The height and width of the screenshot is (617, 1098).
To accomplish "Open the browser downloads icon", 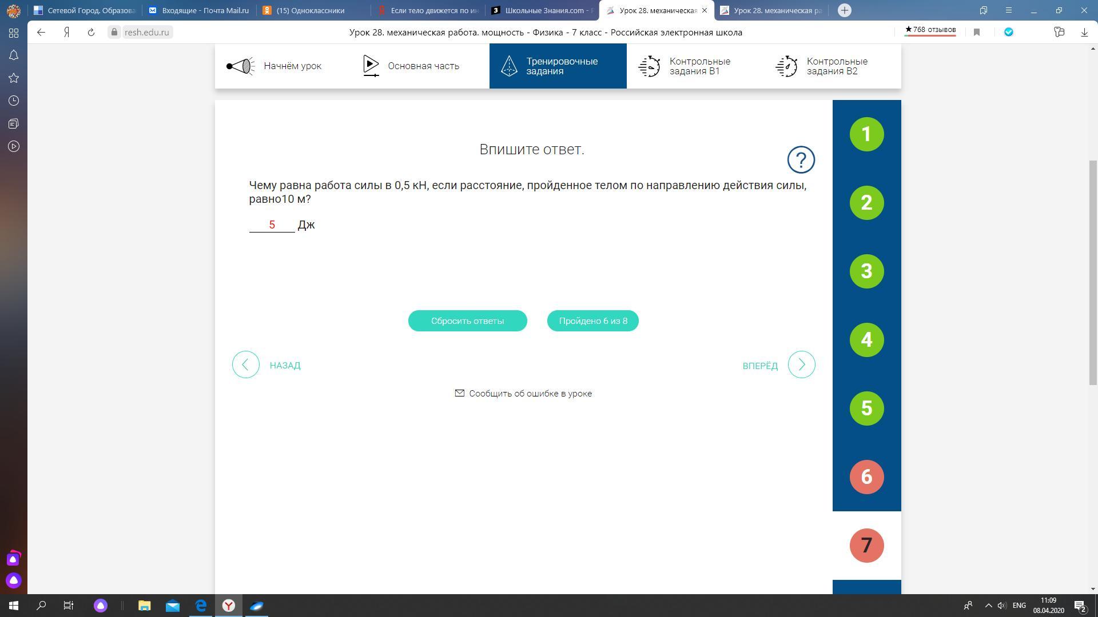I will 1084,33.
